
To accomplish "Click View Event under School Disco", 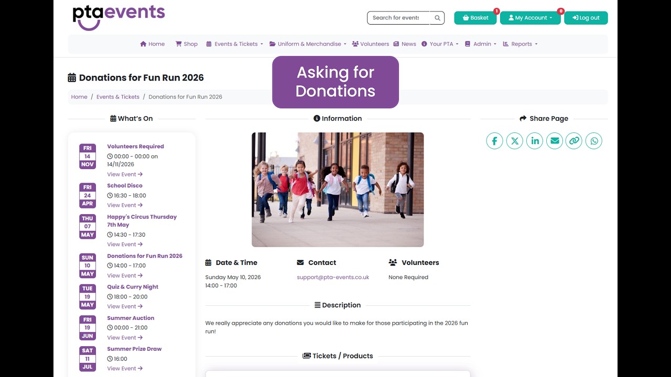I will (125, 205).
